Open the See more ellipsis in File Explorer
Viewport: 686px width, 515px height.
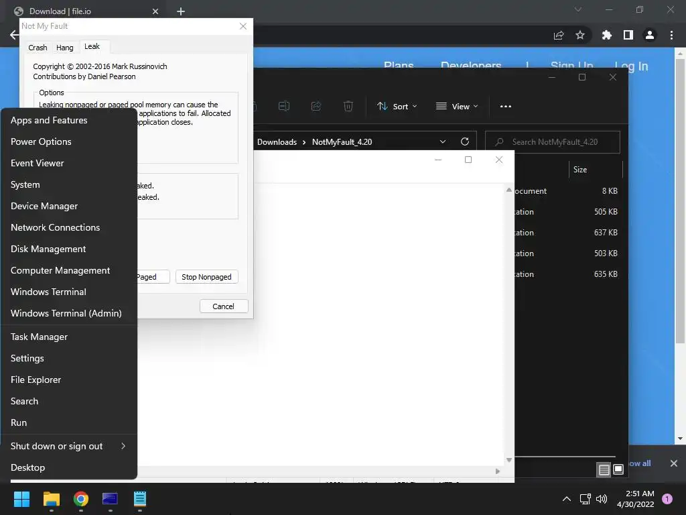coord(505,107)
